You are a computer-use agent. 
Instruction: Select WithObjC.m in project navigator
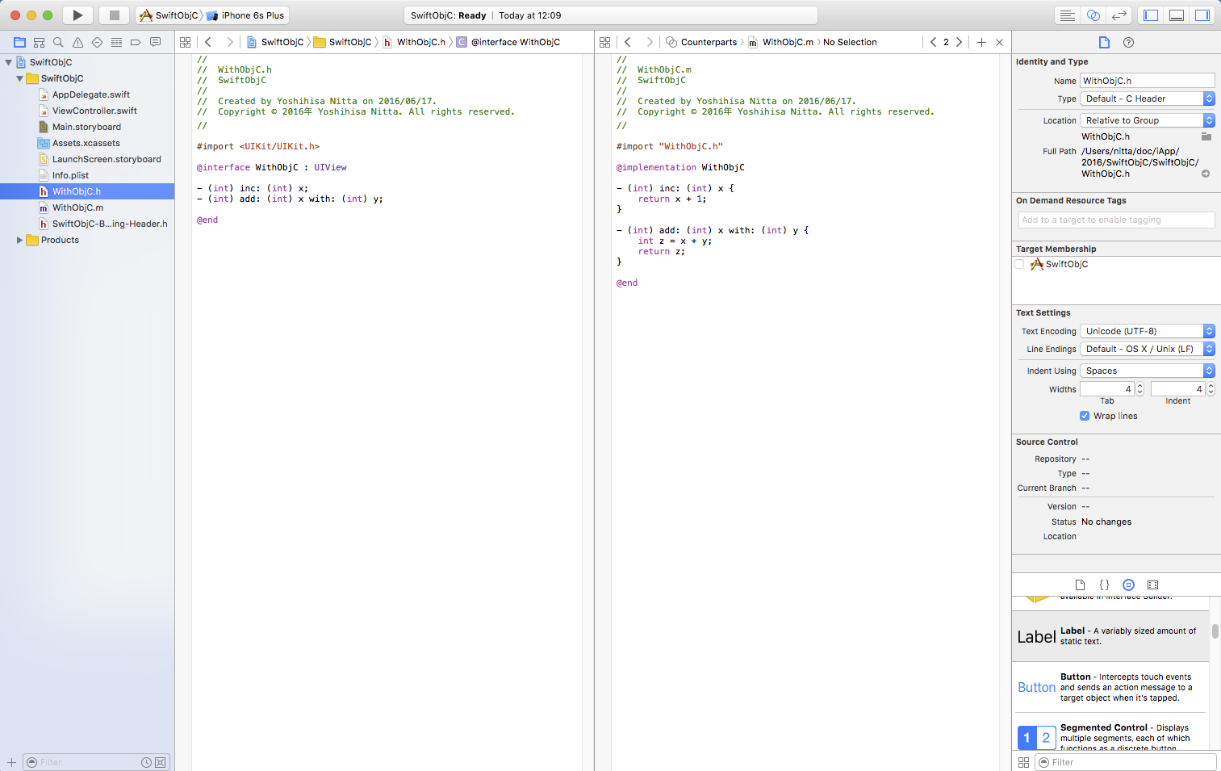[x=77, y=207]
